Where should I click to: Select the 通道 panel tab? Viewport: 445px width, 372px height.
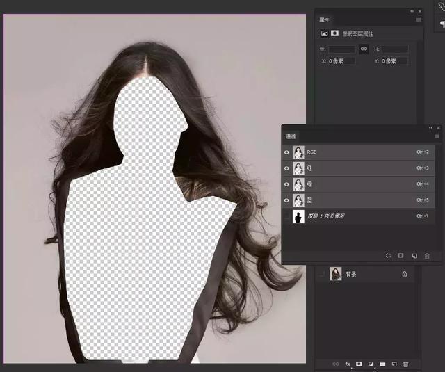[292, 137]
